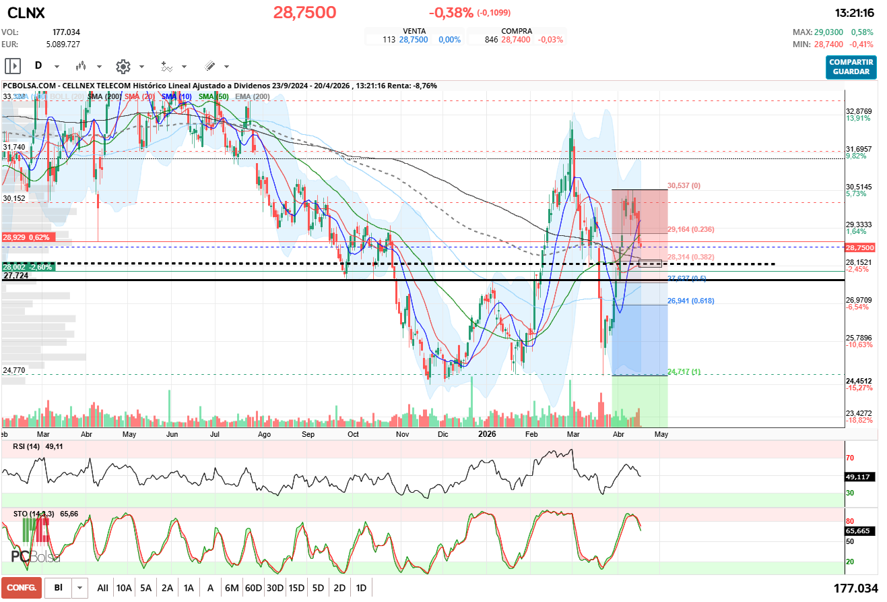Switch to the 1A range tab

click(x=189, y=587)
